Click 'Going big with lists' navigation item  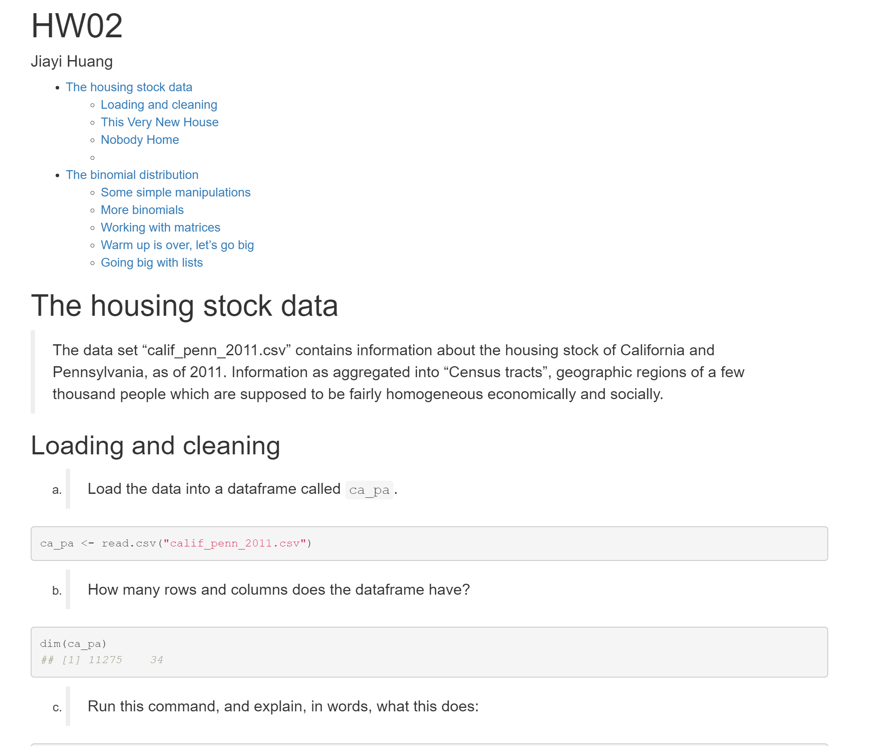click(152, 263)
